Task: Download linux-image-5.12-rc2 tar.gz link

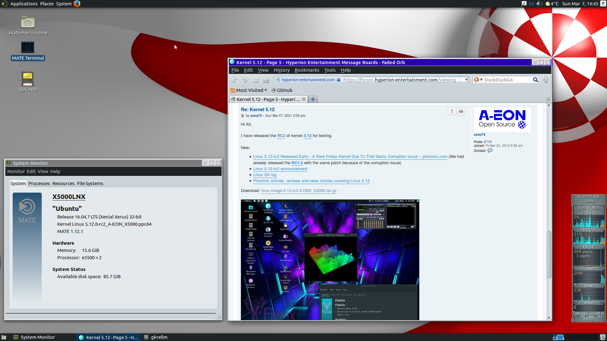Action: click(299, 191)
